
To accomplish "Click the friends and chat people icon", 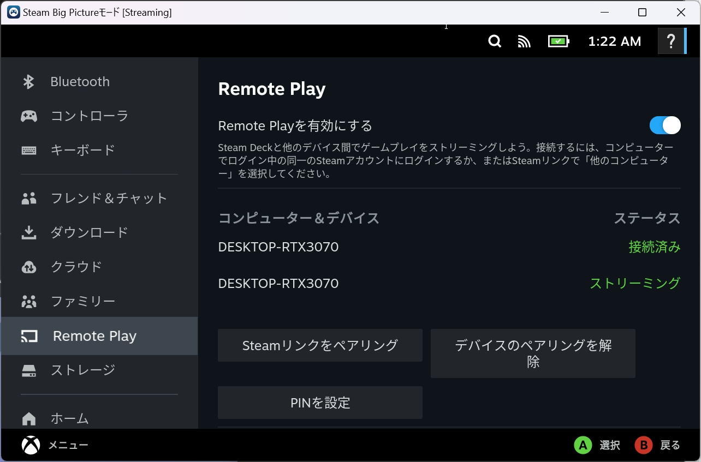I will [29, 198].
